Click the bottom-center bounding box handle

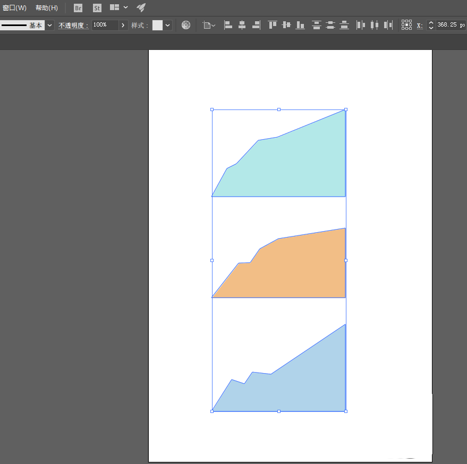279,411
